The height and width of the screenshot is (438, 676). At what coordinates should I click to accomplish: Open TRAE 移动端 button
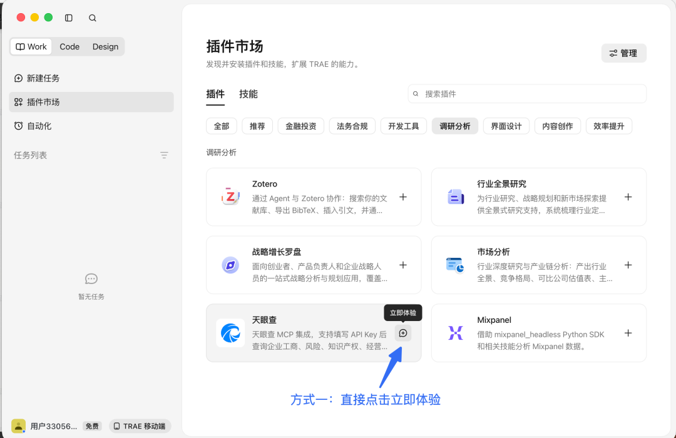(140, 426)
